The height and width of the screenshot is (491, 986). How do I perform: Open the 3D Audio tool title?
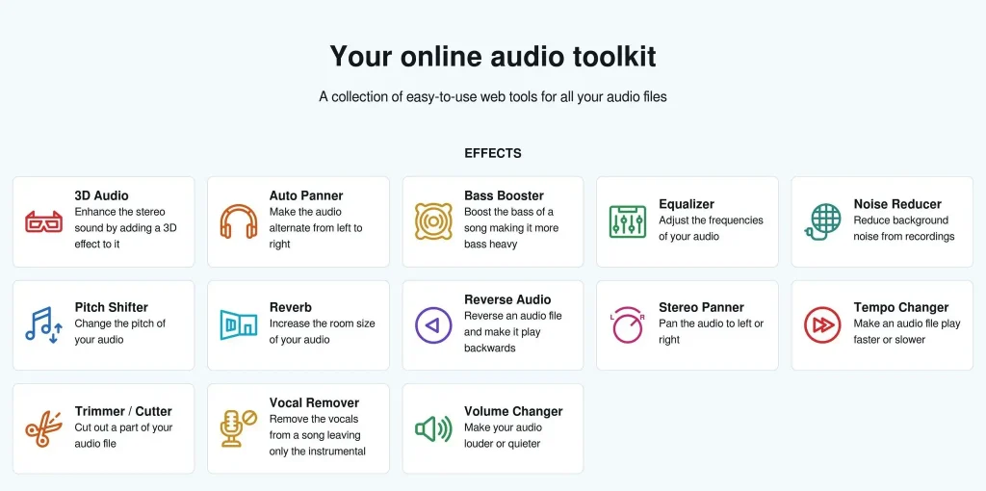tap(101, 195)
